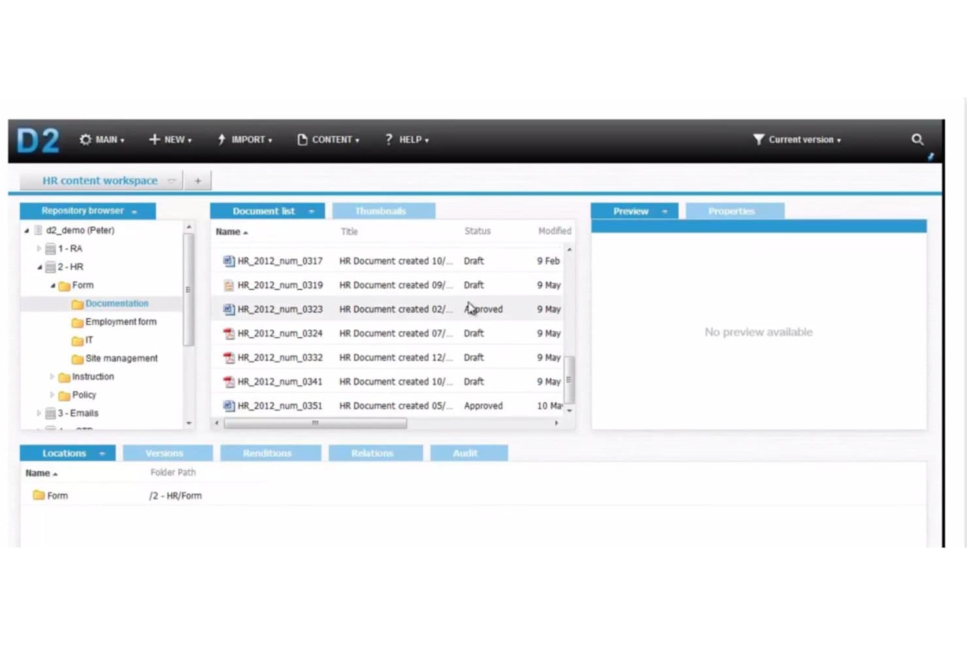Open the Current version filter dropdown

[796, 140]
